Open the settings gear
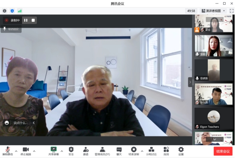The image size is (235, 158). (181, 151)
